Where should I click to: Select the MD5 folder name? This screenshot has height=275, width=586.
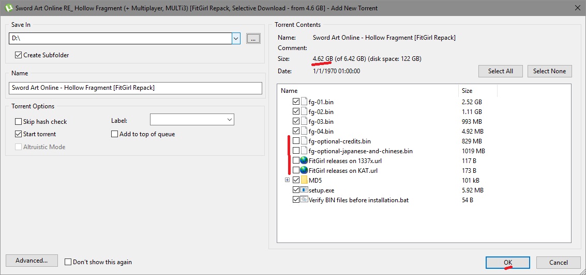click(x=315, y=181)
